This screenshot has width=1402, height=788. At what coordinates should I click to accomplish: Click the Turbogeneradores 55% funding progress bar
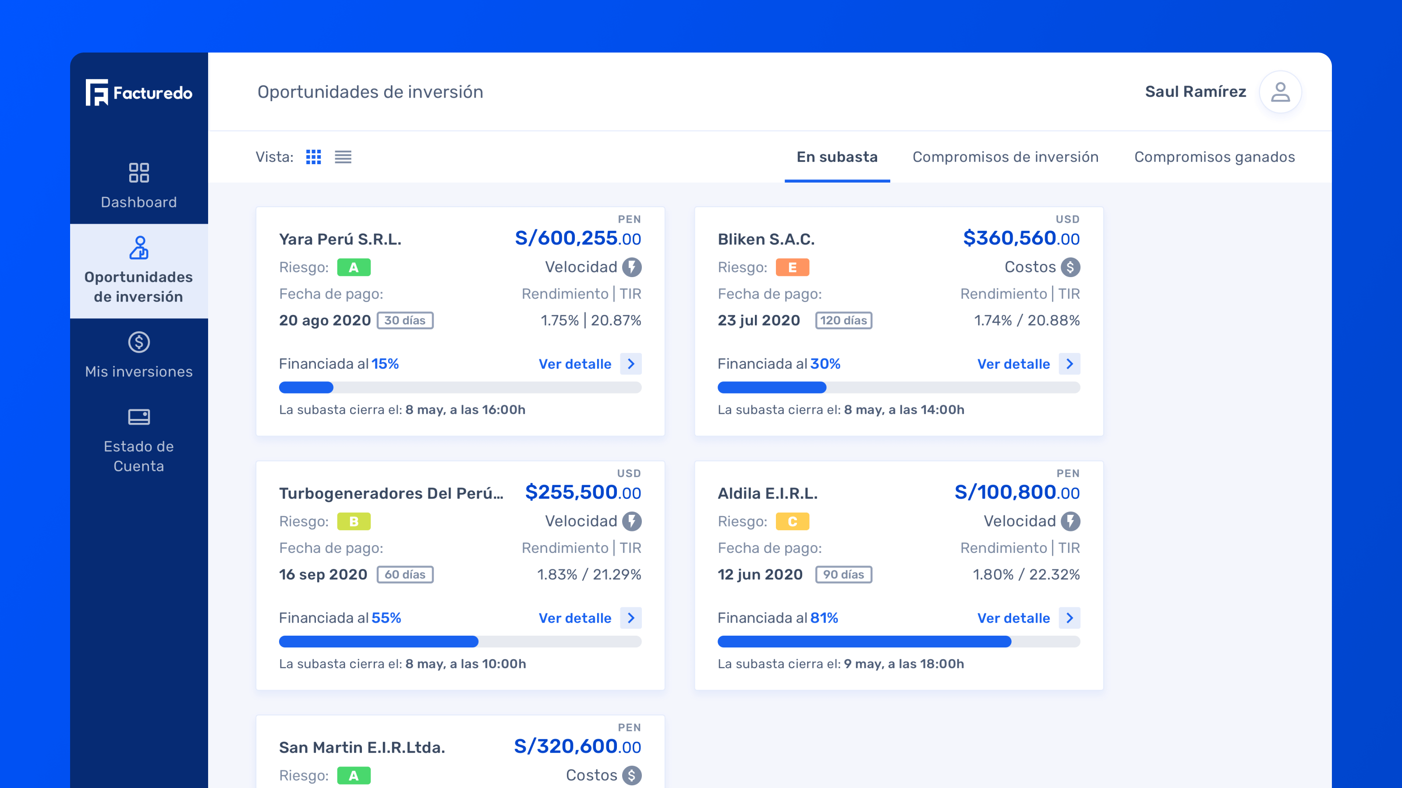coord(460,642)
